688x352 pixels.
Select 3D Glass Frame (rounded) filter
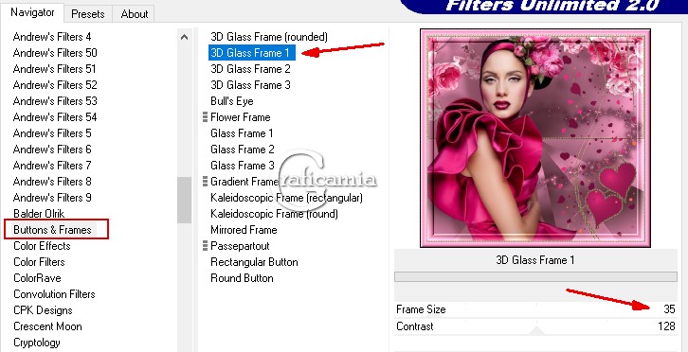pyautogui.click(x=269, y=37)
